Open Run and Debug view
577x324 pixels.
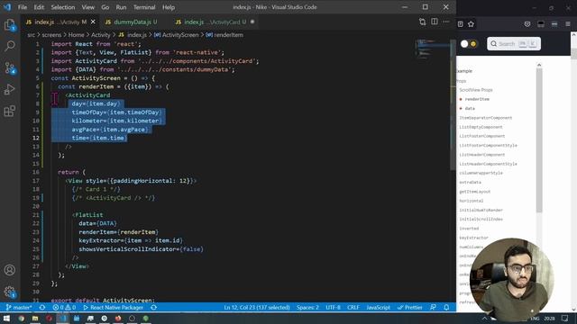pos(10,89)
